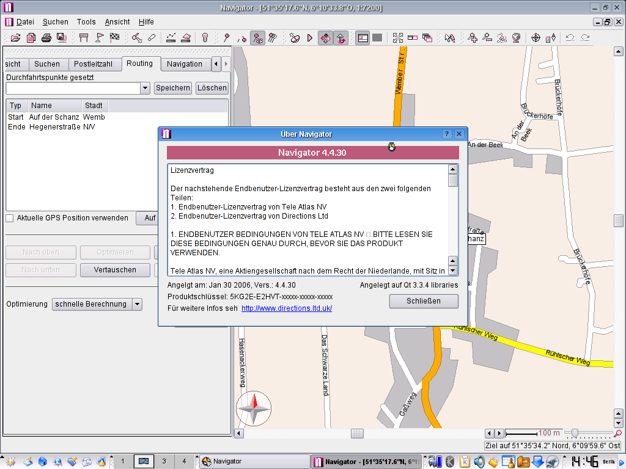Click the satellite GPS toolbar icon
Image resolution: width=626 pixels, height=469 pixels.
point(295,38)
